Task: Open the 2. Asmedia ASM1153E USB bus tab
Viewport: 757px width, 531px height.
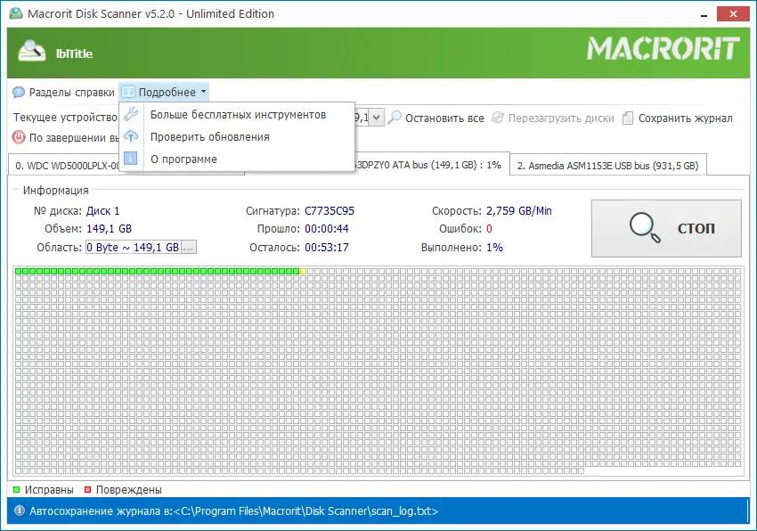Action: 607,166
